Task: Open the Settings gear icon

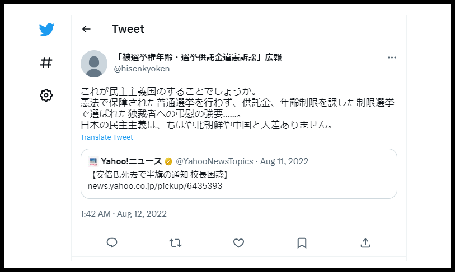Action: coord(46,96)
